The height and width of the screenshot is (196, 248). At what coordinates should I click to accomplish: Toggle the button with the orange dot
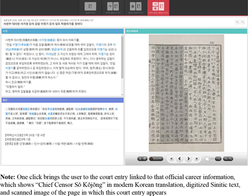point(156,159)
